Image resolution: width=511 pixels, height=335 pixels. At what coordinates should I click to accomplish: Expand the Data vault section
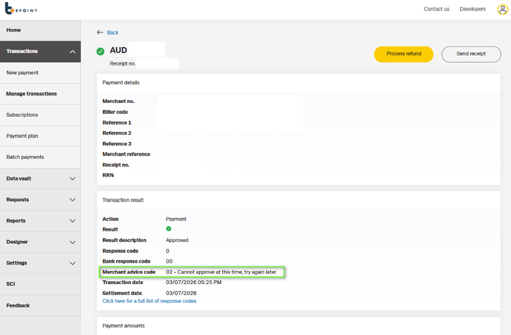40,179
